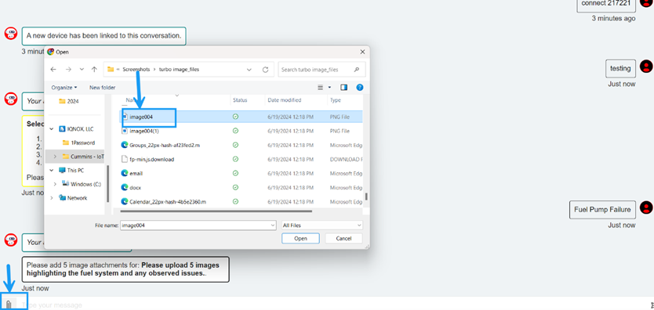The width and height of the screenshot is (654, 310).
Task: Open the Organize menu
Action: [x=64, y=88]
